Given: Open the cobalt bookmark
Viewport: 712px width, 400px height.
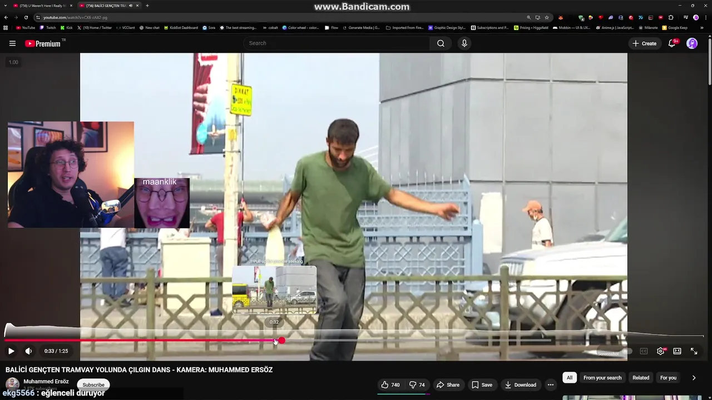Looking at the screenshot, I should 270,27.
